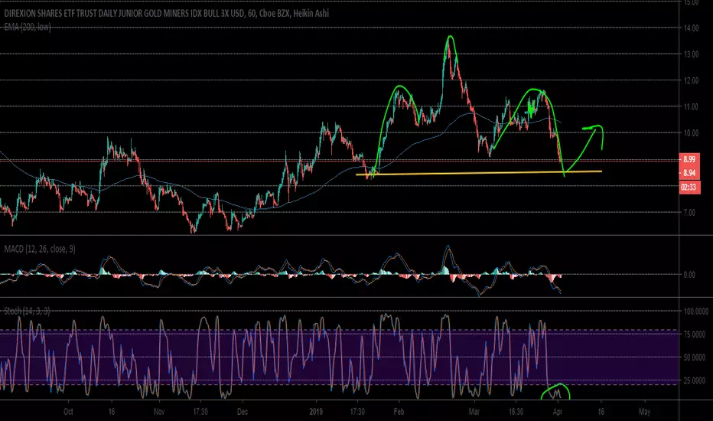Click the Oct label on time axis
Screen dimensions: 713x421
coord(68,412)
